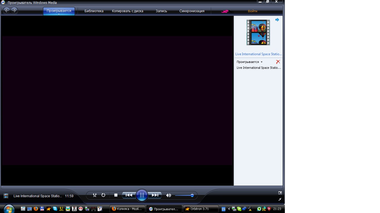Launch the red round quick launch icon
Screen dimensions: 380x213
point(81,209)
